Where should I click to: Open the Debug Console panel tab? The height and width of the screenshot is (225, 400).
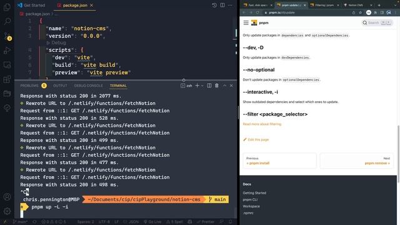[88, 86]
